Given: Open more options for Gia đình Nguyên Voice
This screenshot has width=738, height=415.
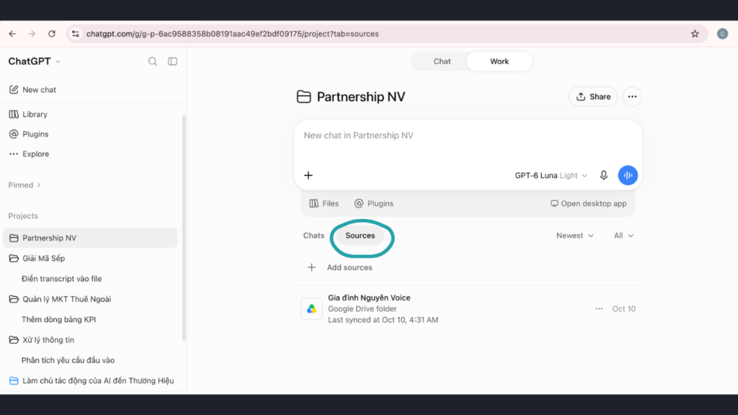Looking at the screenshot, I should 599,309.
